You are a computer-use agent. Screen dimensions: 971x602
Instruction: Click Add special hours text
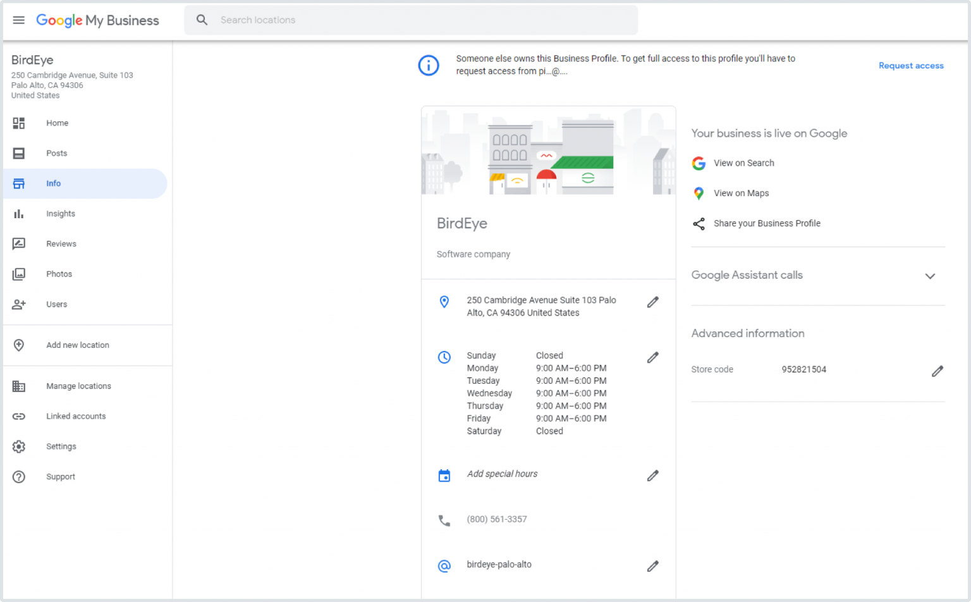tap(502, 474)
